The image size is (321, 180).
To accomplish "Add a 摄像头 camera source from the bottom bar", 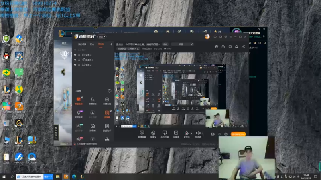I will click(x=153, y=134).
